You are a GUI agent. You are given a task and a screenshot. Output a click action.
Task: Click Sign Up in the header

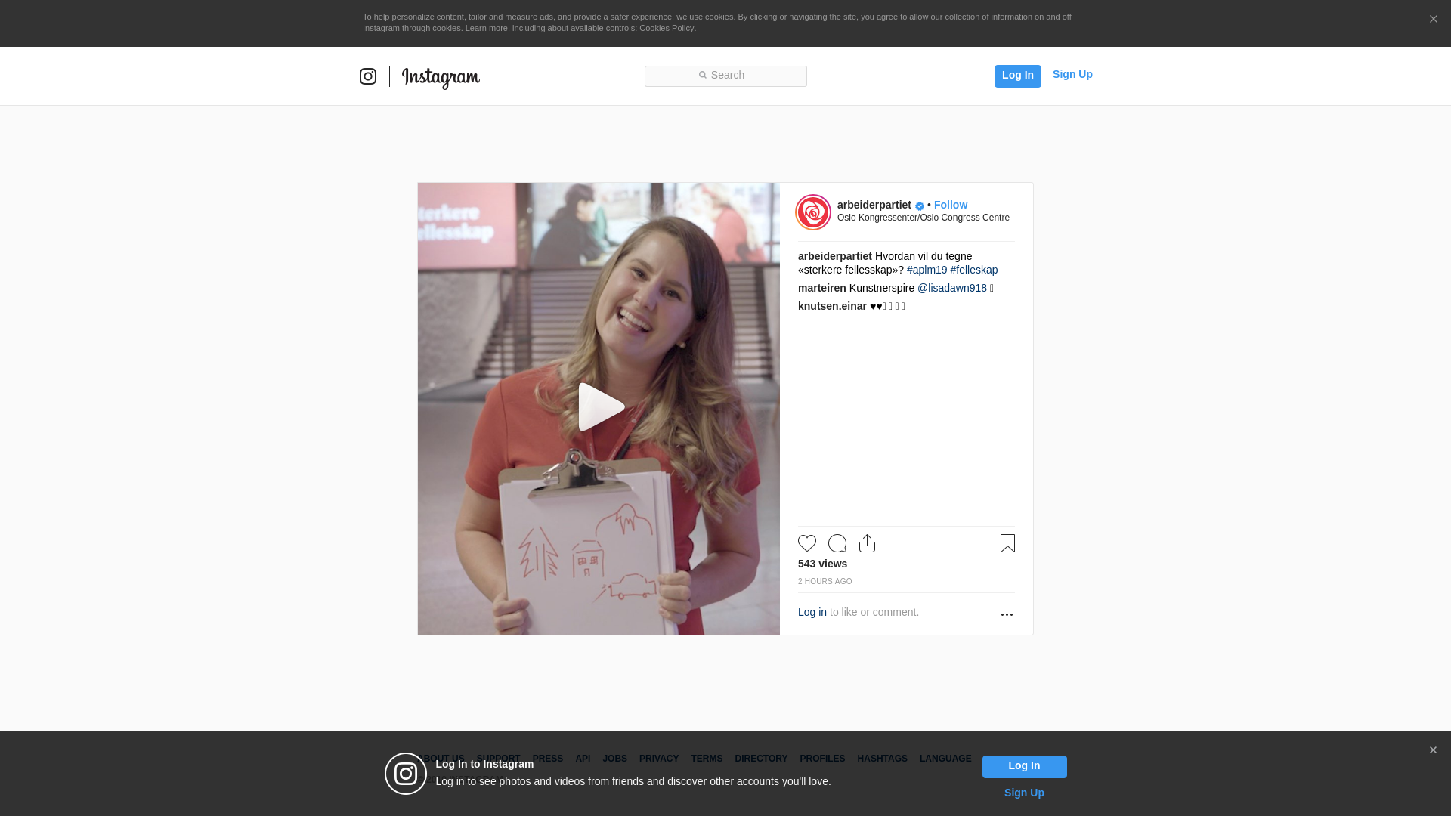point(1072,74)
